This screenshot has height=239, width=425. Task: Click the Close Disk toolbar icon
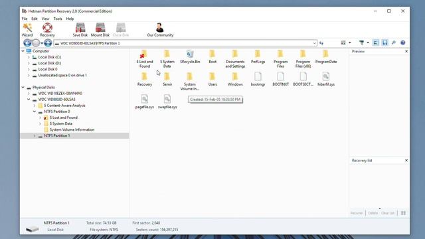click(121, 30)
